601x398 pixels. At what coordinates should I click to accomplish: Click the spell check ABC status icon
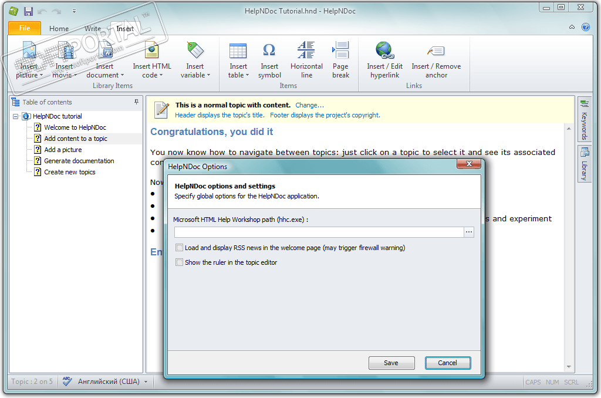[x=67, y=381]
